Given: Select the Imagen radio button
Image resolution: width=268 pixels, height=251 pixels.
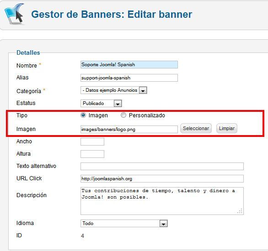Looking at the screenshot, I should (83, 115).
